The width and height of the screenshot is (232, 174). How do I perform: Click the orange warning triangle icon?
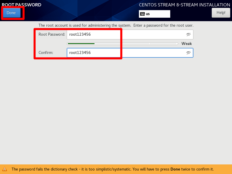5,169
